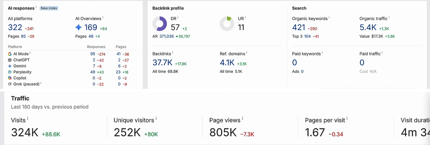Open All platforms responses count 322
The height and width of the screenshot is (145, 430).
(15, 28)
